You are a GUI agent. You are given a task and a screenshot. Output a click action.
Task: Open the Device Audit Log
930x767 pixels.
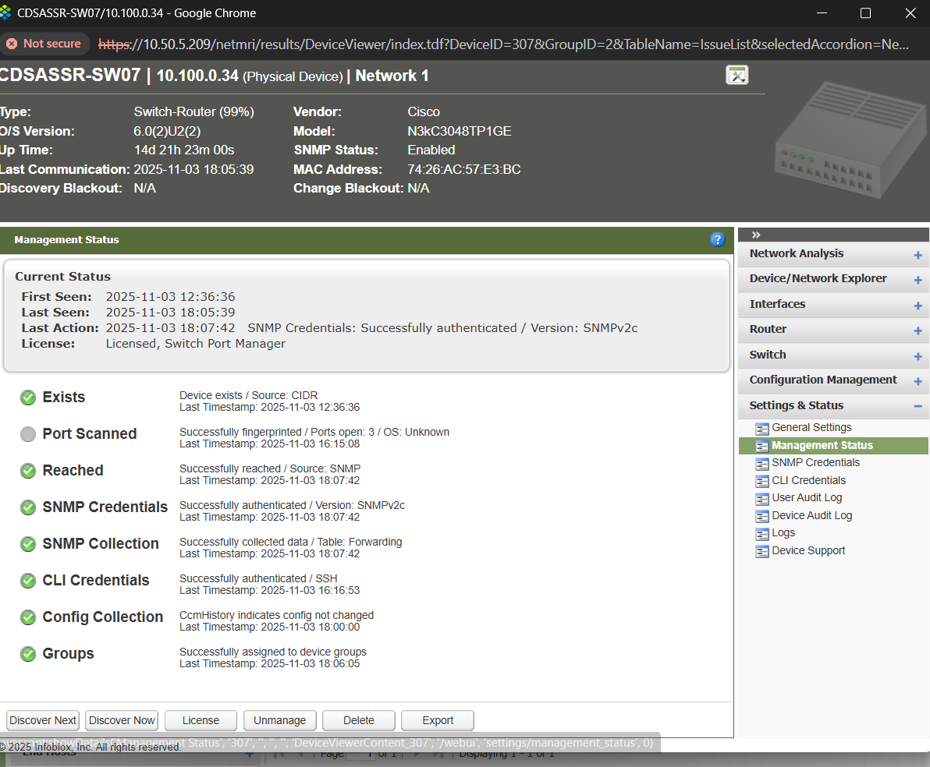pos(812,516)
